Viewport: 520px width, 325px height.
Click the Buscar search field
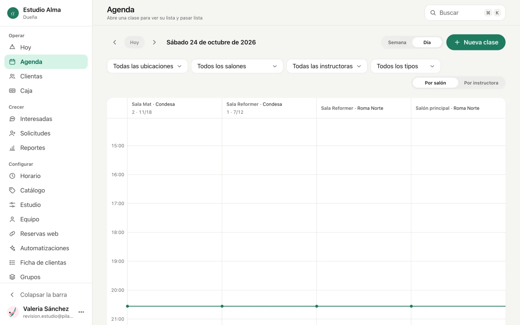(x=465, y=13)
